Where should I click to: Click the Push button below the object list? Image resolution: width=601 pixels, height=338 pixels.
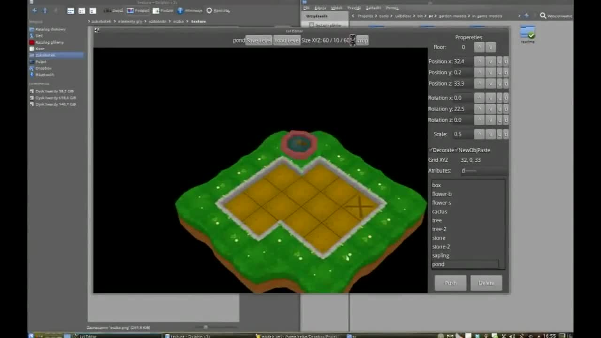click(x=450, y=283)
